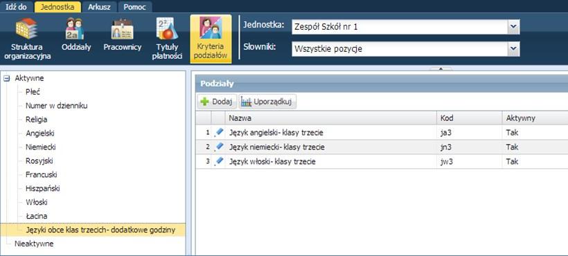This screenshot has height=256, width=568.
Task: Edit row Język włoski pencil icon
Action: pyautogui.click(x=219, y=161)
